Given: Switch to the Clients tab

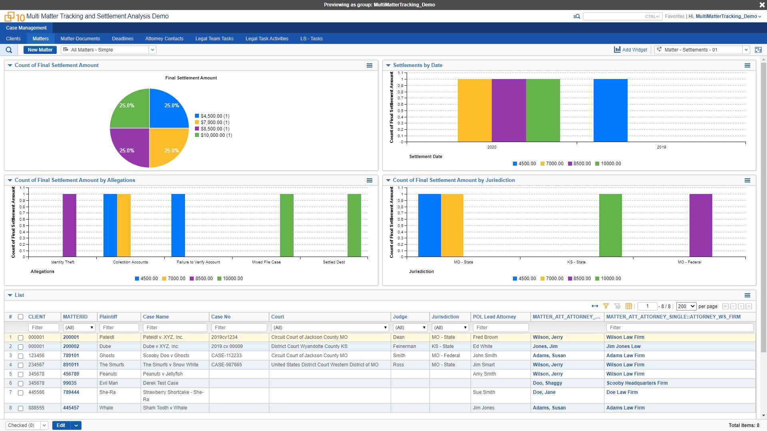Looking at the screenshot, I should coord(13,38).
